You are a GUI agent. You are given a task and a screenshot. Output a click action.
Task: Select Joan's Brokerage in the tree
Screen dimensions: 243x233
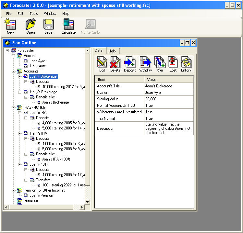click(43, 76)
